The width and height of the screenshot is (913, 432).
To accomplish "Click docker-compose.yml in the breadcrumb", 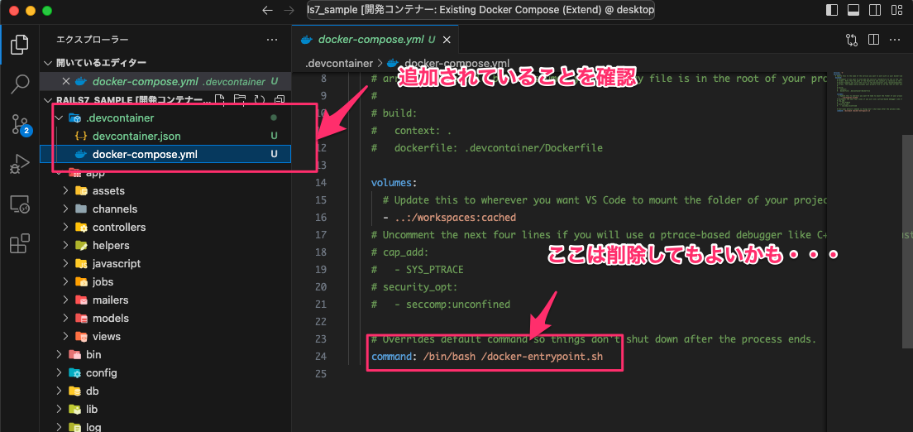I will (456, 62).
